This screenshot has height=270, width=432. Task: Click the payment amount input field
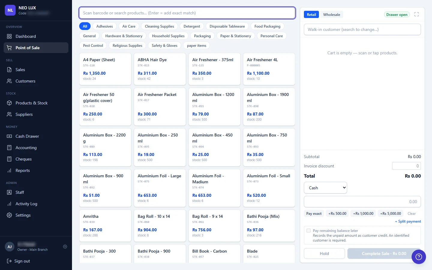(362, 202)
